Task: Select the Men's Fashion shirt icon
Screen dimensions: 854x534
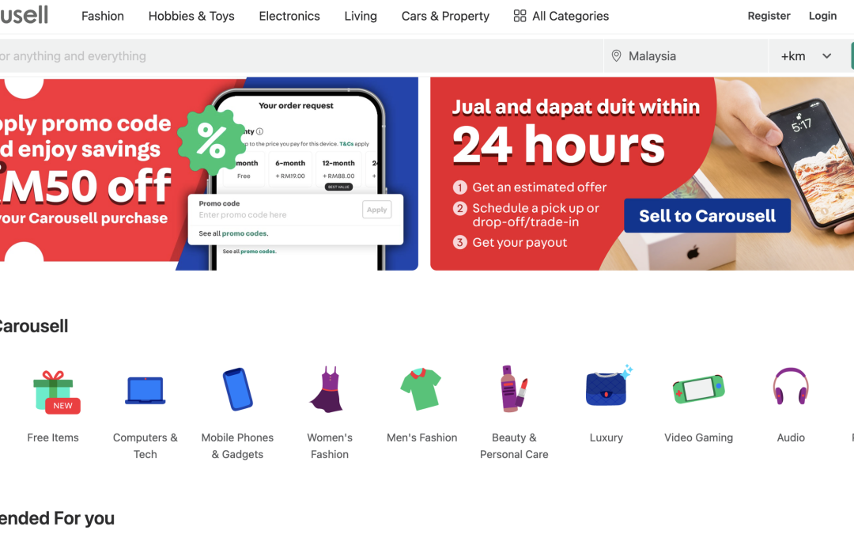Action: pos(421,389)
